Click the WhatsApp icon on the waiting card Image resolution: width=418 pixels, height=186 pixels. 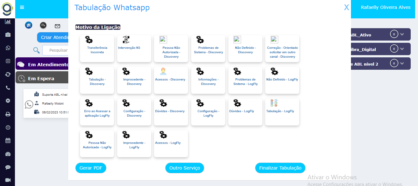point(29,105)
